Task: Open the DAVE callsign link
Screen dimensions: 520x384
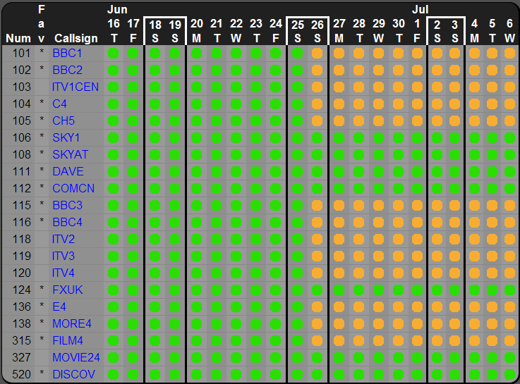Action: pyautogui.click(x=68, y=171)
